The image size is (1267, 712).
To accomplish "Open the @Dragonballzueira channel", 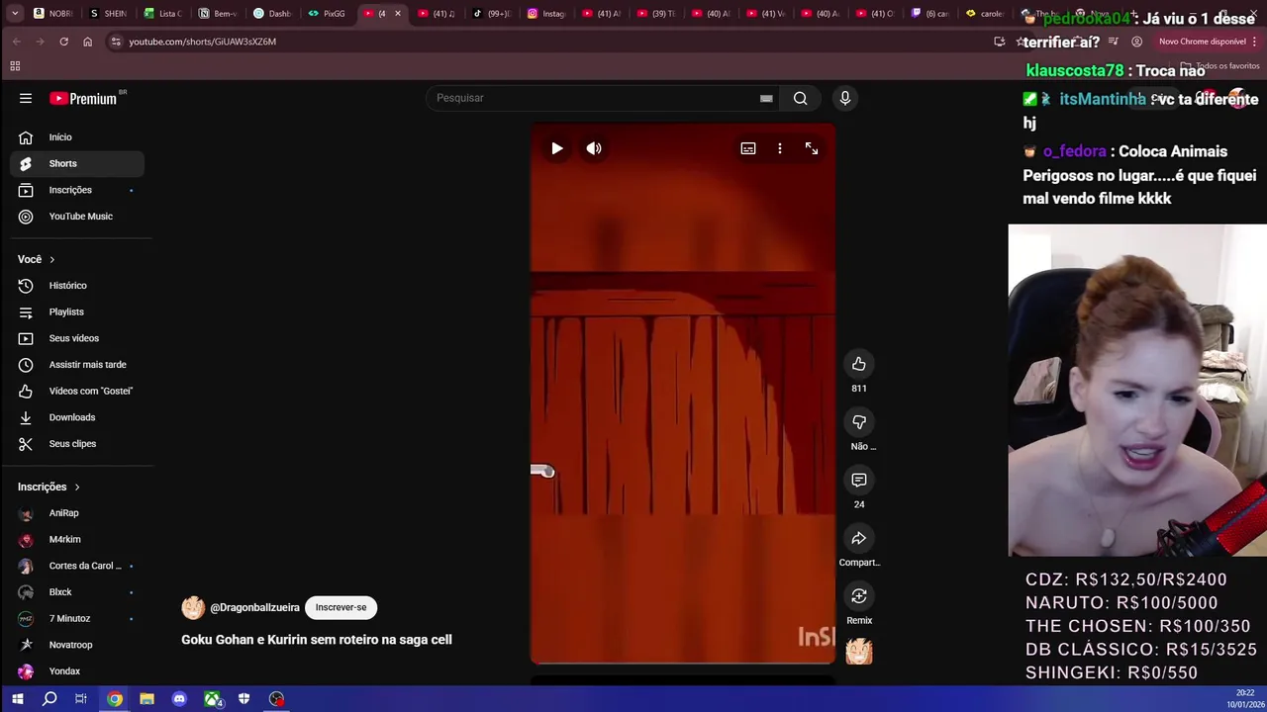I will point(254,607).
